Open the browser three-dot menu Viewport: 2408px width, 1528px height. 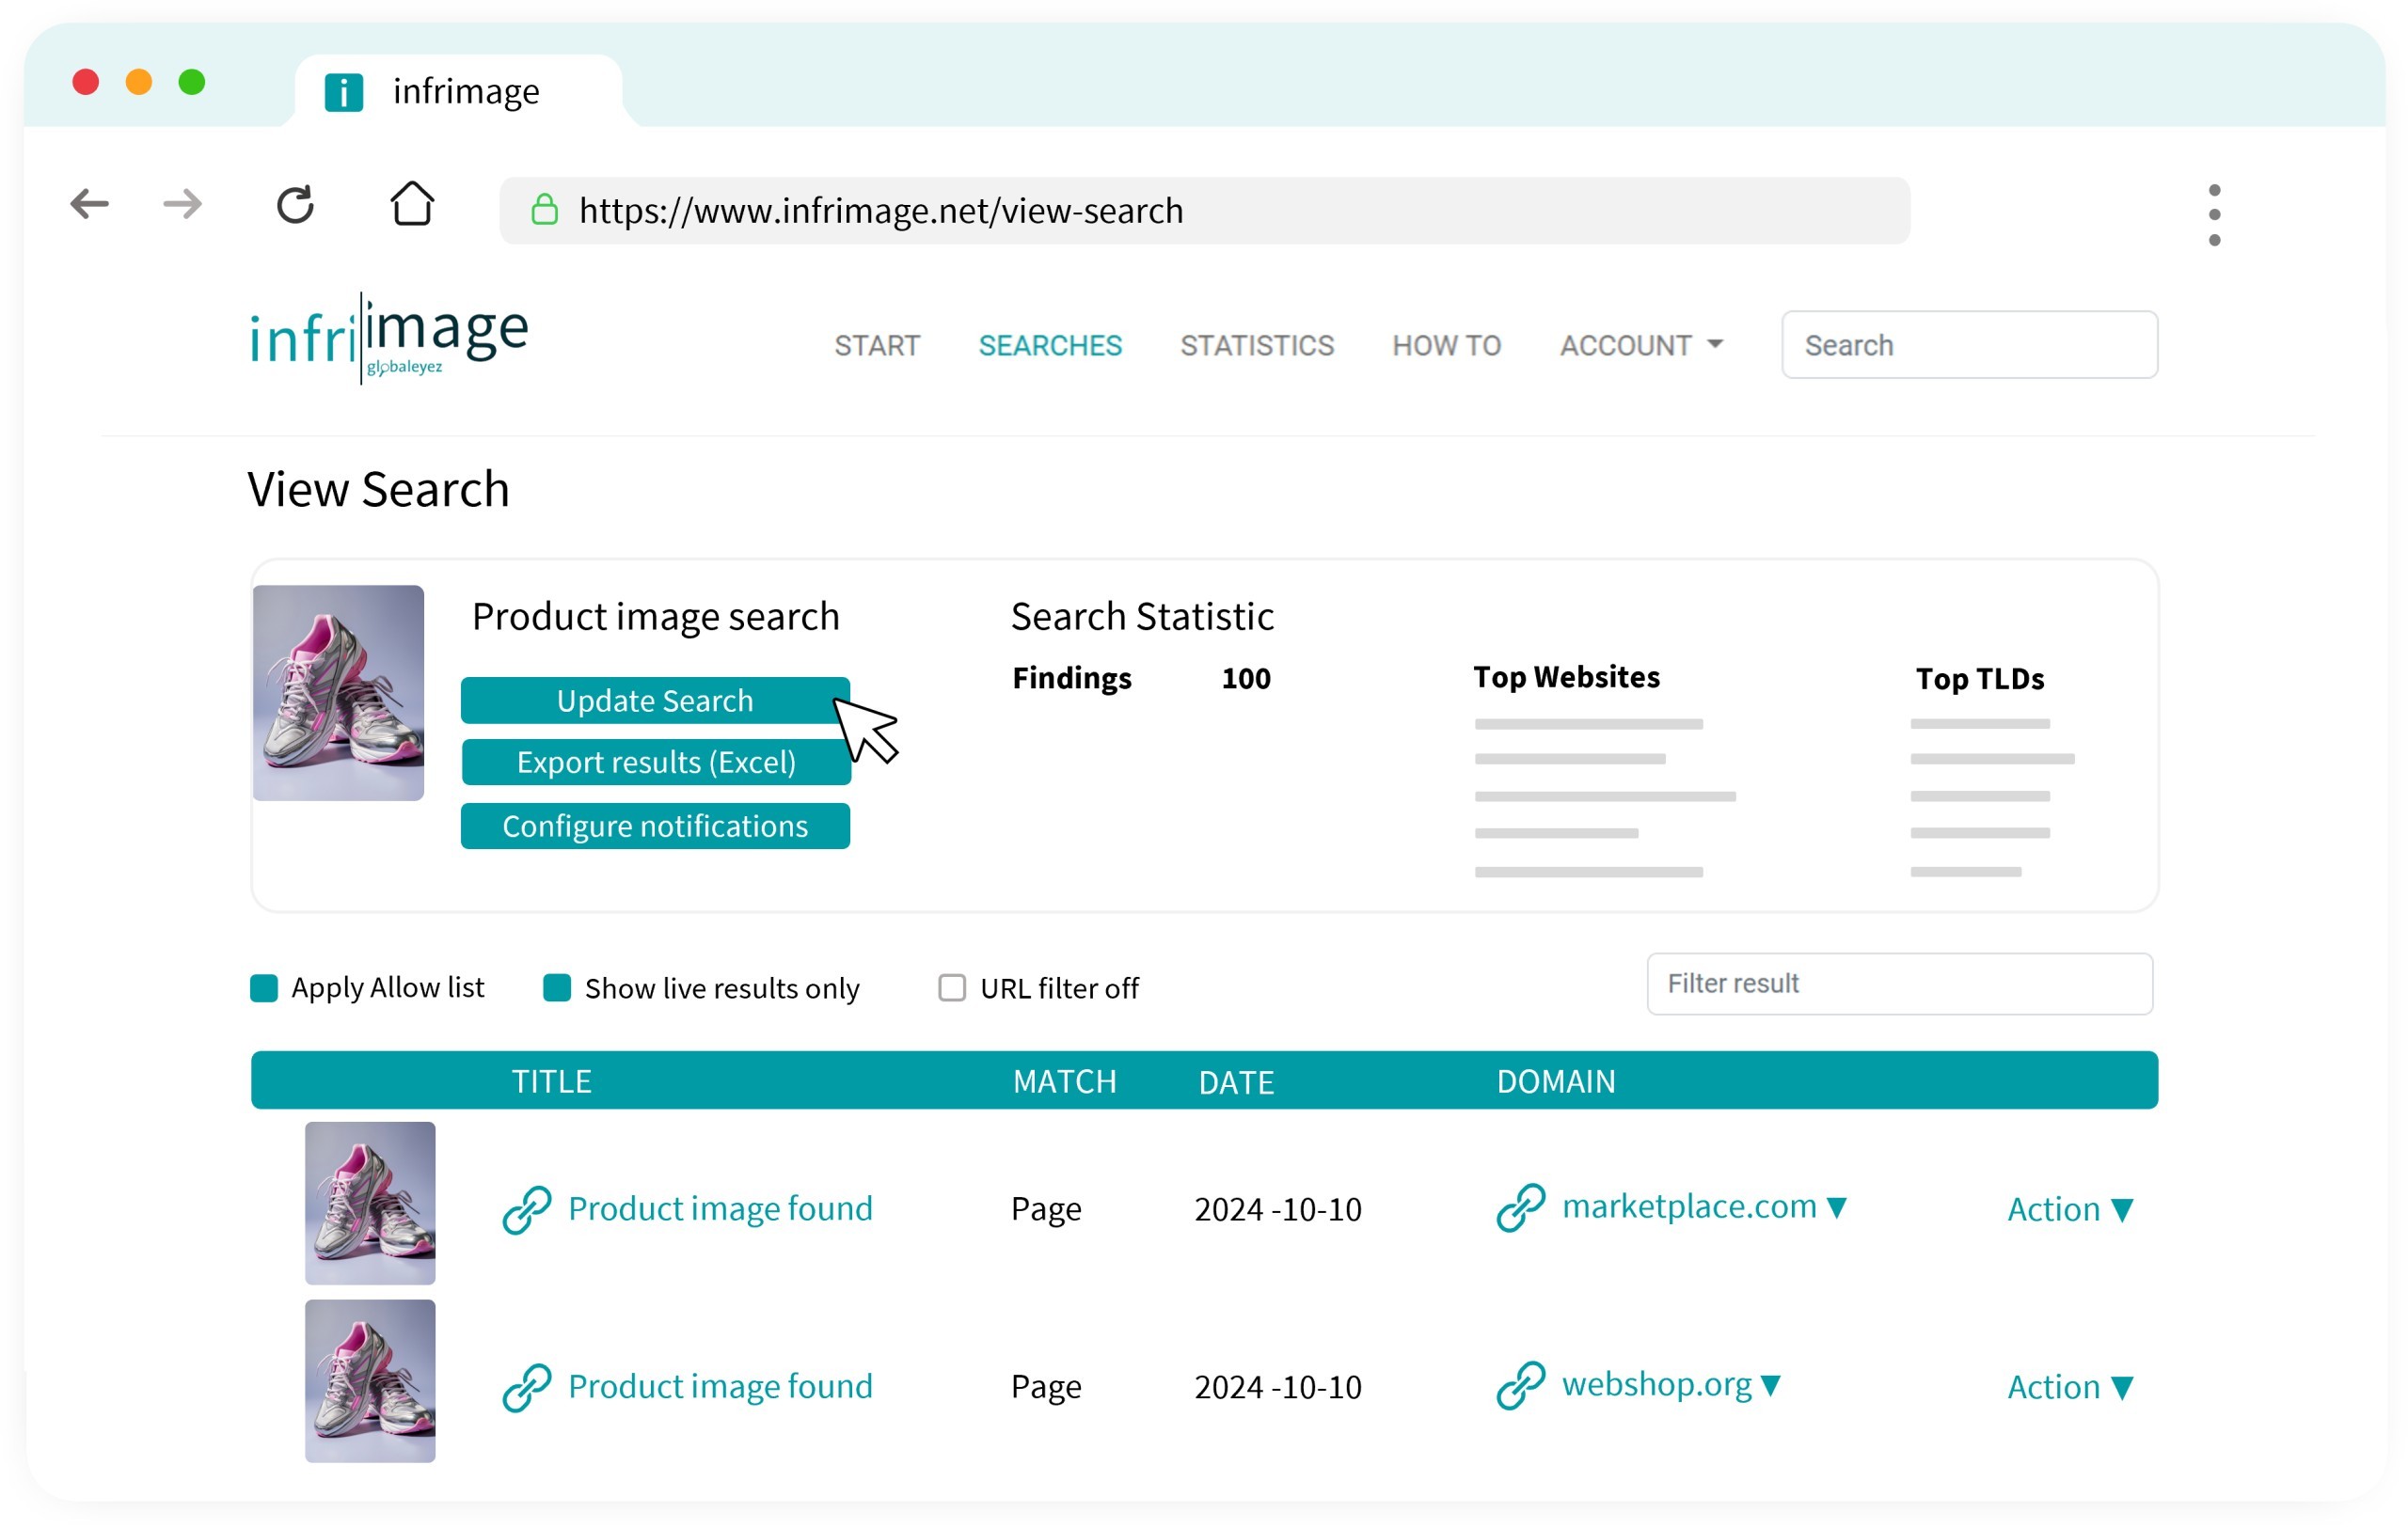click(2214, 213)
